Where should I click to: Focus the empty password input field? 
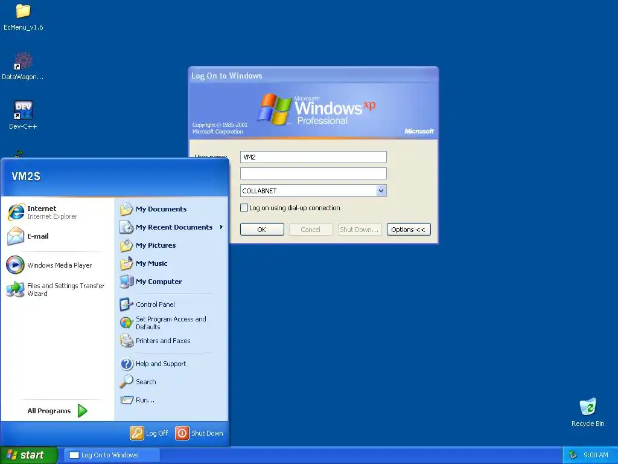[x=313, y=173]
